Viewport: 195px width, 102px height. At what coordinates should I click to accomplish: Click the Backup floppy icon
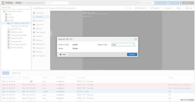(34, 40)
